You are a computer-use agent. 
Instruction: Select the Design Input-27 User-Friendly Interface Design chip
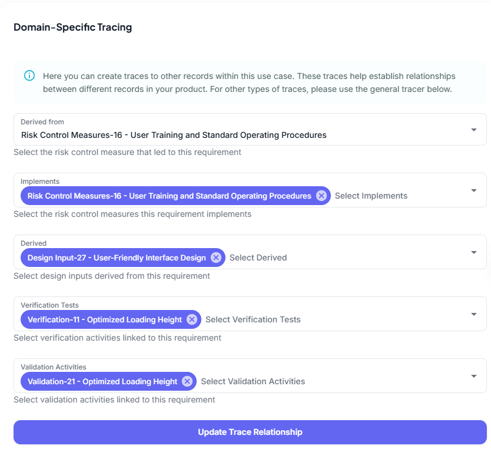click(117, 258)
